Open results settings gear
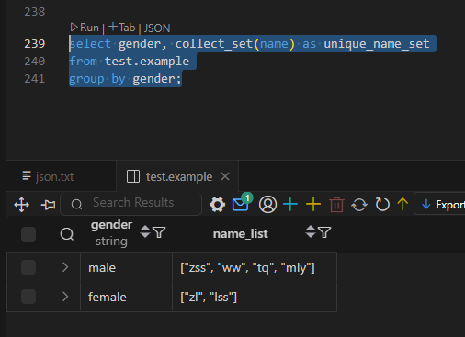This screenshot has width=465, height=337. [217, 205]
